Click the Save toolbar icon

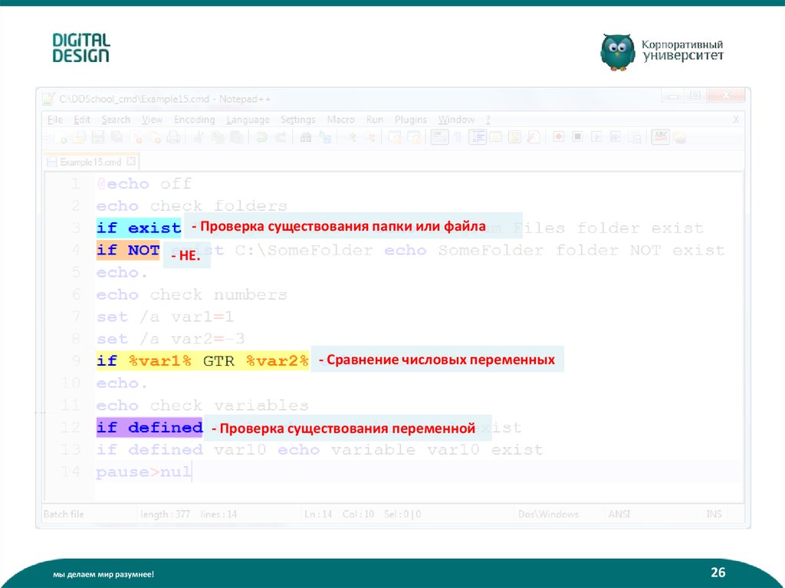(97, 137)
